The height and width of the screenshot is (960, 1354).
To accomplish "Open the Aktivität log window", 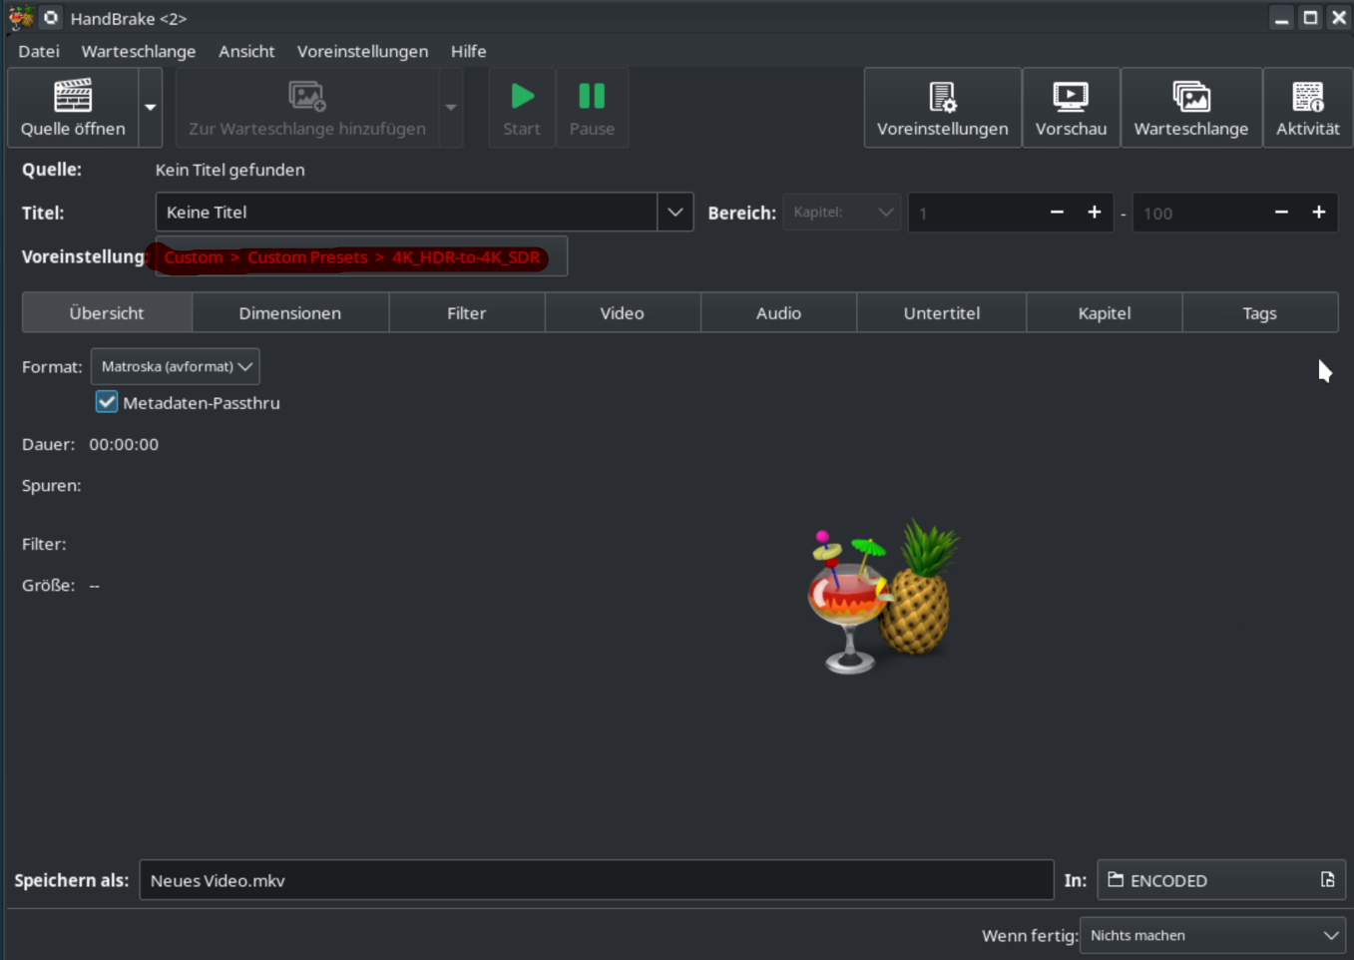I will pyautogui.click(x=1308, y=108).
